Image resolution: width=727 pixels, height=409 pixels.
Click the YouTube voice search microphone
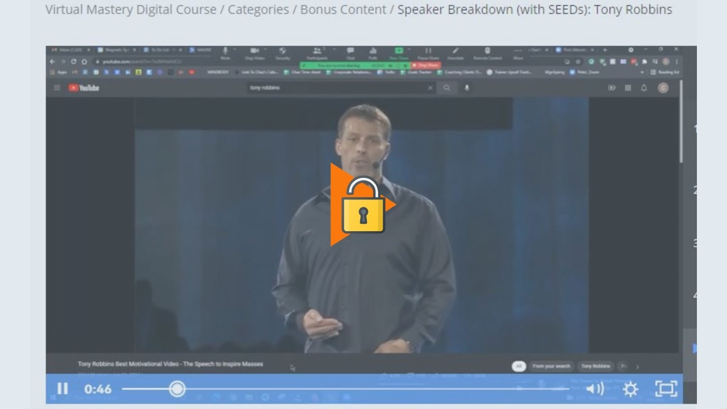point(467,87)
